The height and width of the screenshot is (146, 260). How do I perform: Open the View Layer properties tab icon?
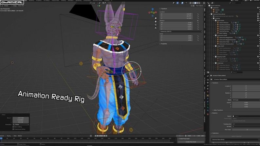(208, 86)
